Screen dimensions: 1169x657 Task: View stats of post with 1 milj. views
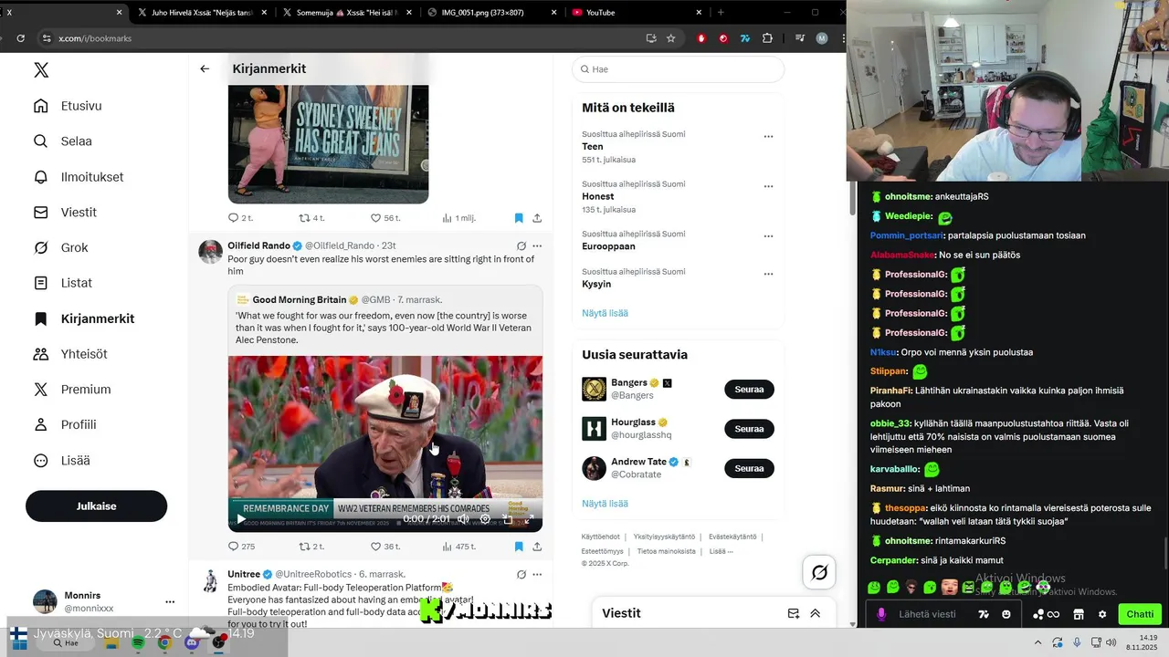[x=458, y=218]
